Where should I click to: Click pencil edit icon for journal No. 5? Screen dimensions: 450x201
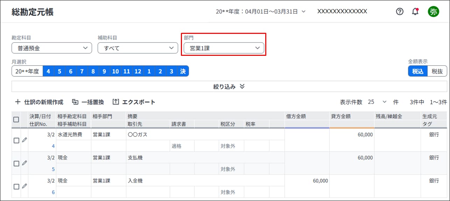pos(24,163)
